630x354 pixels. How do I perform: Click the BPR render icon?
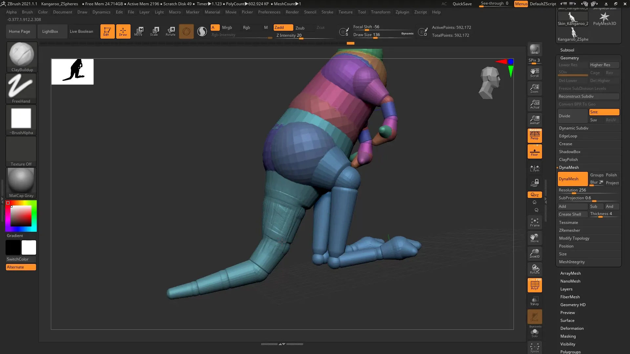[535, 49]
